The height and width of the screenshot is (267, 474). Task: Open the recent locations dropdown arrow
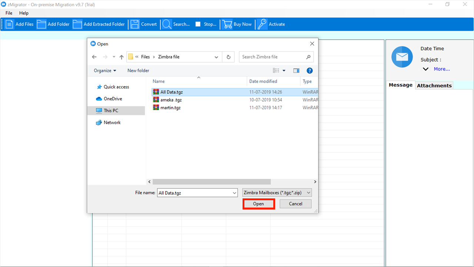coord(114,57)
